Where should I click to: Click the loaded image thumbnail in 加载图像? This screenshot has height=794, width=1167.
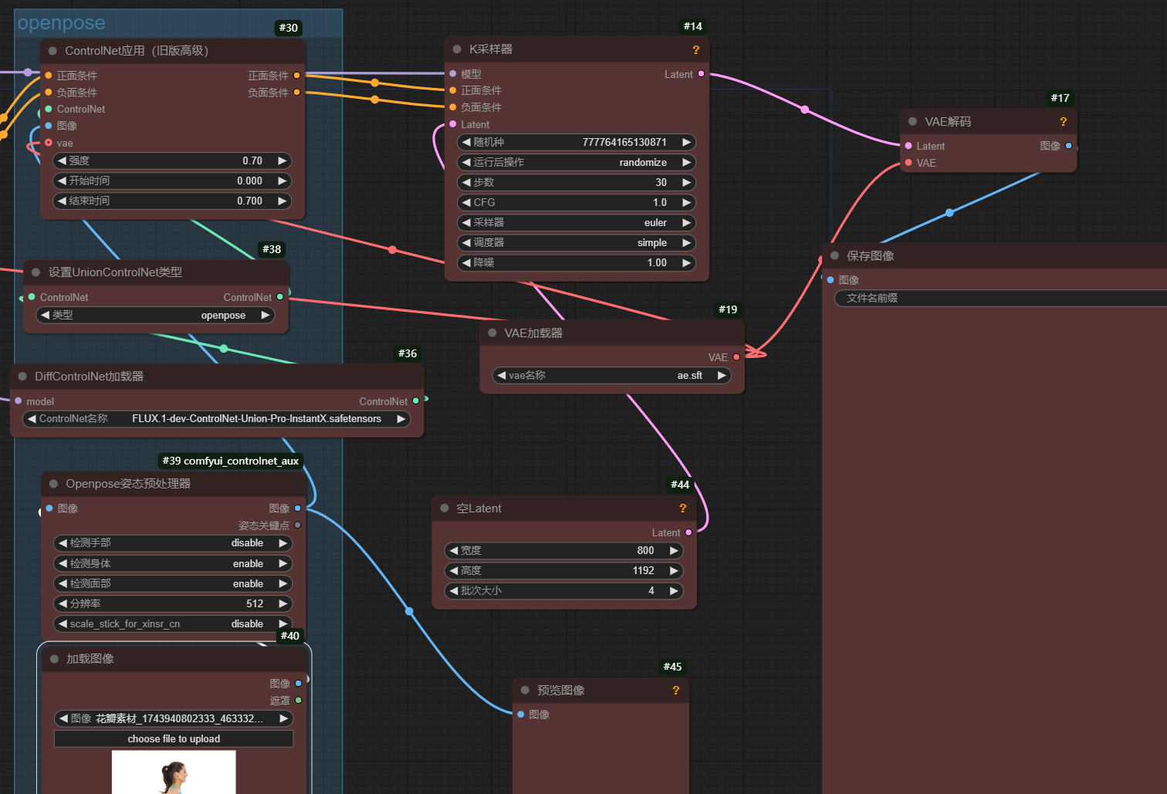pos(174,772)
